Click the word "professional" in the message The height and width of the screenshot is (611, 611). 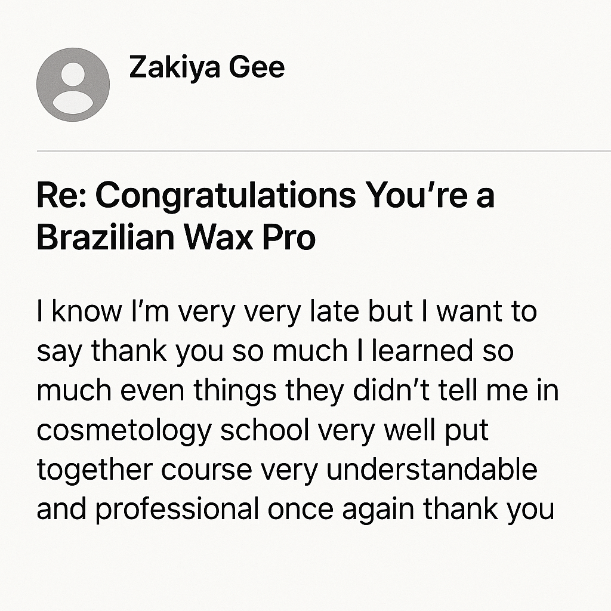[x=177, y=510]
